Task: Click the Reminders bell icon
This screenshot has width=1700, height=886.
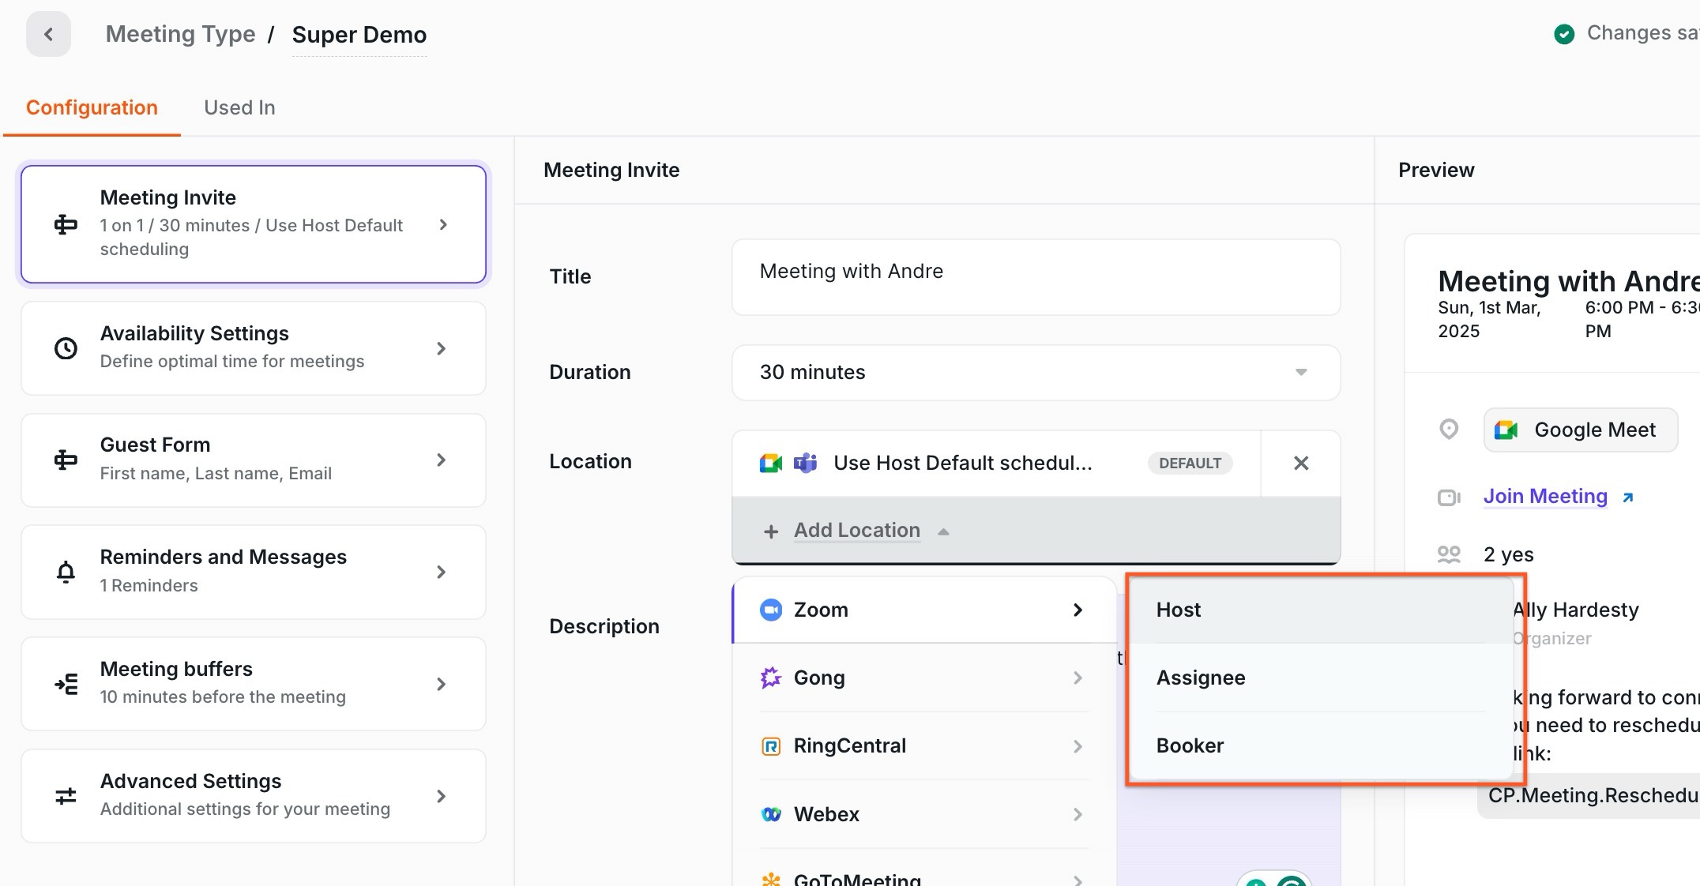Action: (x=66, y=572)
